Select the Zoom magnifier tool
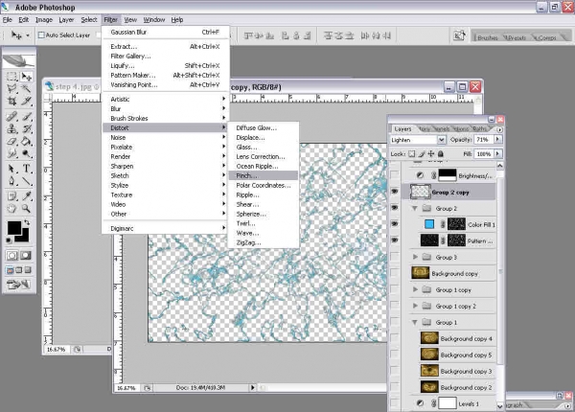 point(27,209)
